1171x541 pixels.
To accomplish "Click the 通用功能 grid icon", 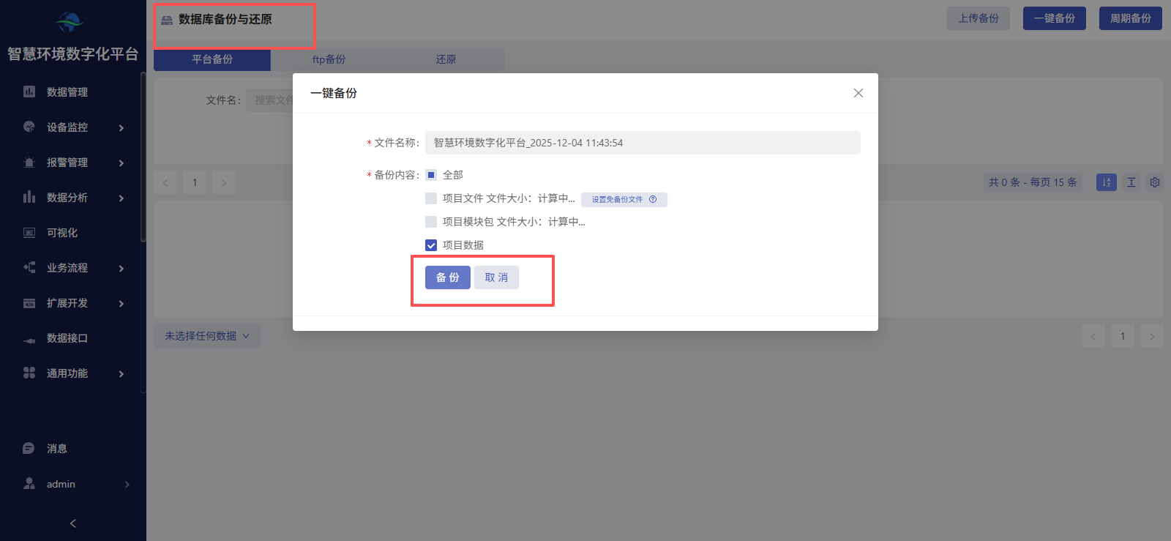I will (x=29, y=373).
